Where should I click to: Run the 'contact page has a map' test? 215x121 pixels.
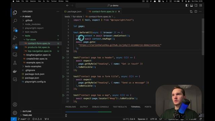[63, 95]
